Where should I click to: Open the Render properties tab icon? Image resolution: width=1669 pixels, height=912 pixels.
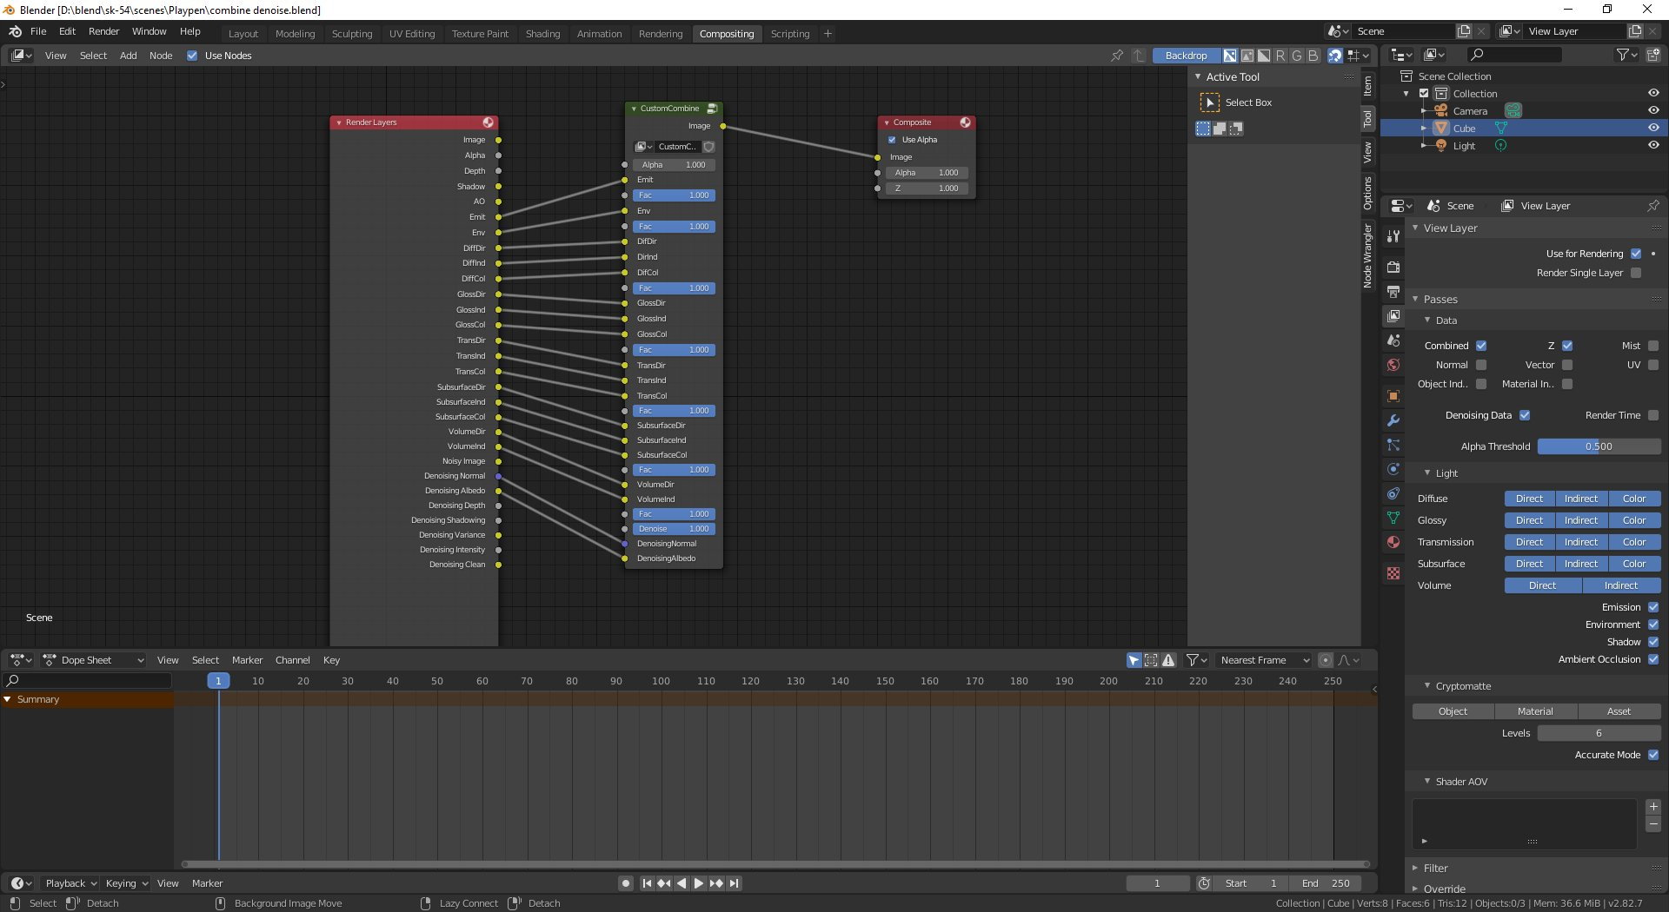coord(1393,267)
